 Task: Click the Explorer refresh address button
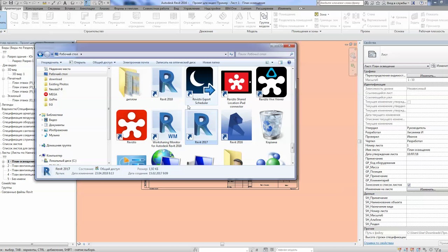231,54
